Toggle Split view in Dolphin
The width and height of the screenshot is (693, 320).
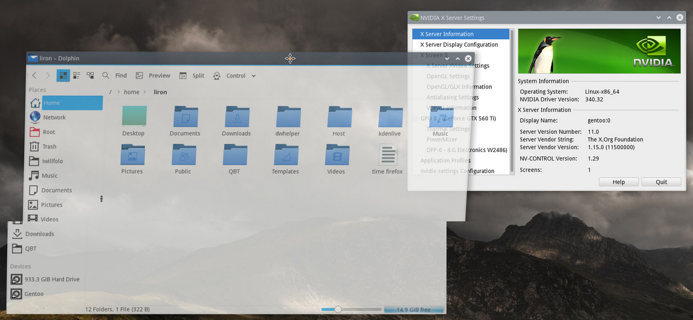(x=192, y=75)
